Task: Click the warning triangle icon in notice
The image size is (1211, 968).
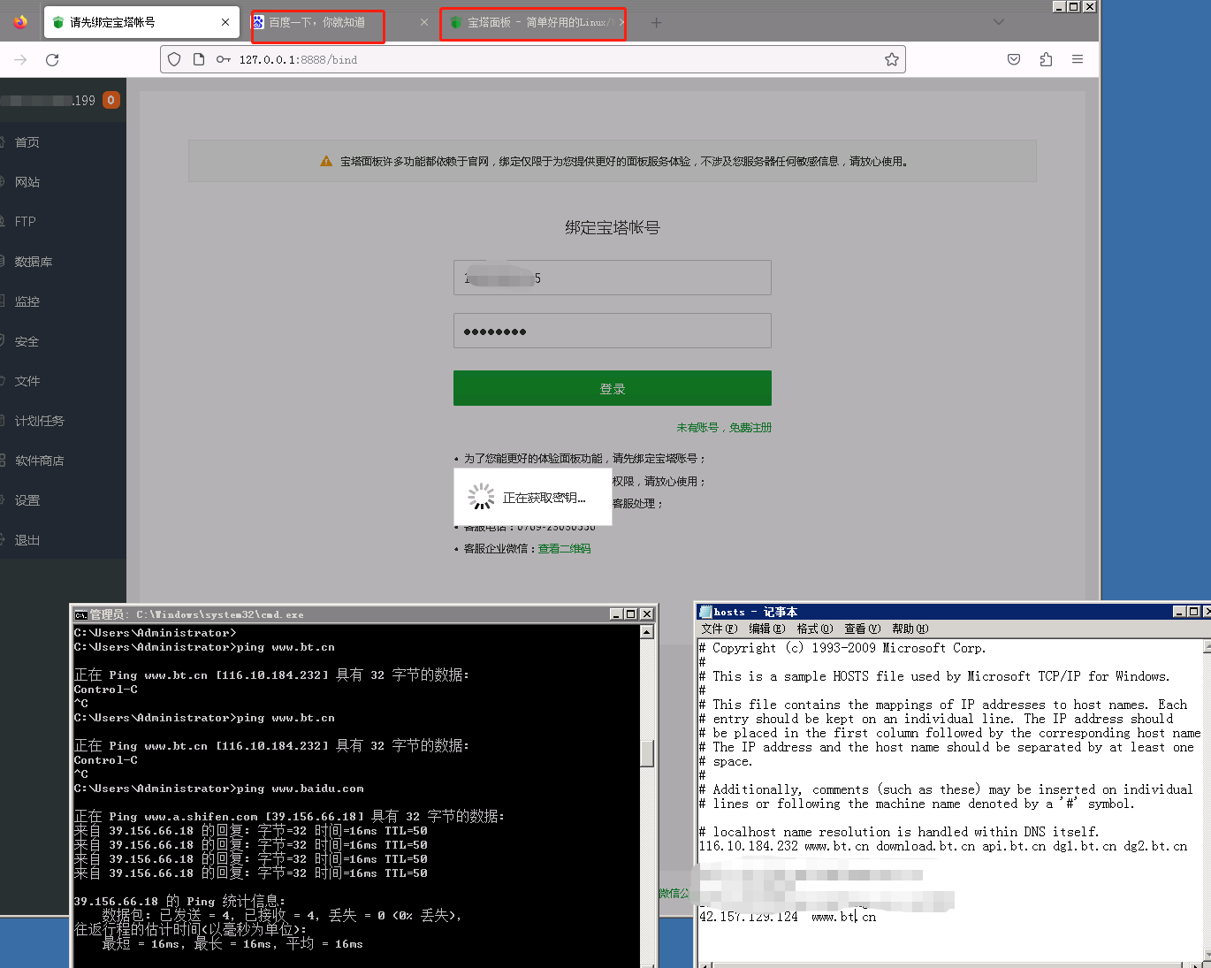Action: [326, 162]
